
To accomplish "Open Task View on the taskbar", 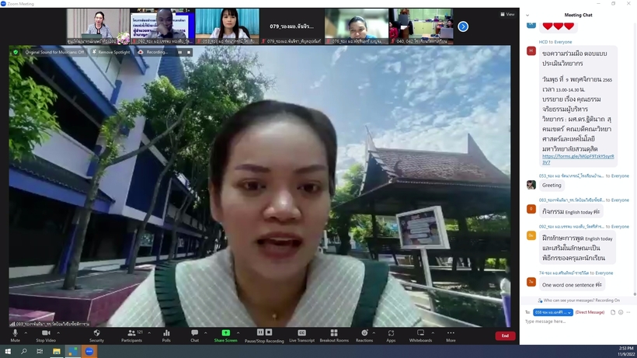I will click(x=40, y=351).
